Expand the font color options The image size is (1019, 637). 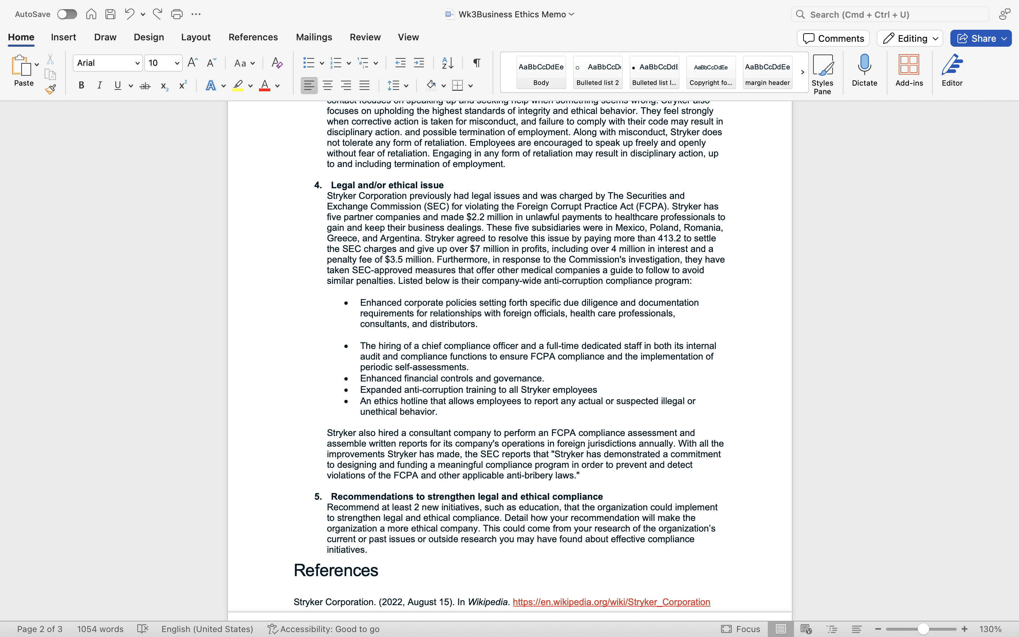(x=277, y=86)
